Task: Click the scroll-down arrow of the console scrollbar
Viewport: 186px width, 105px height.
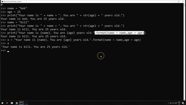Action: pyautogui.click(x=184, y=100)
